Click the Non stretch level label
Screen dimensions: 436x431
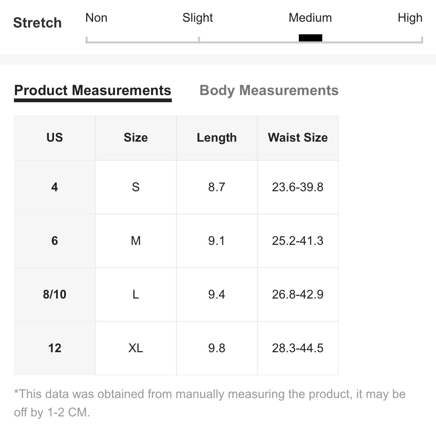coord(96,18)
